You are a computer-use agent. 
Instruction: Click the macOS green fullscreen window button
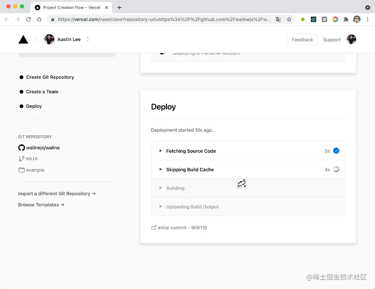click(22, 6)
